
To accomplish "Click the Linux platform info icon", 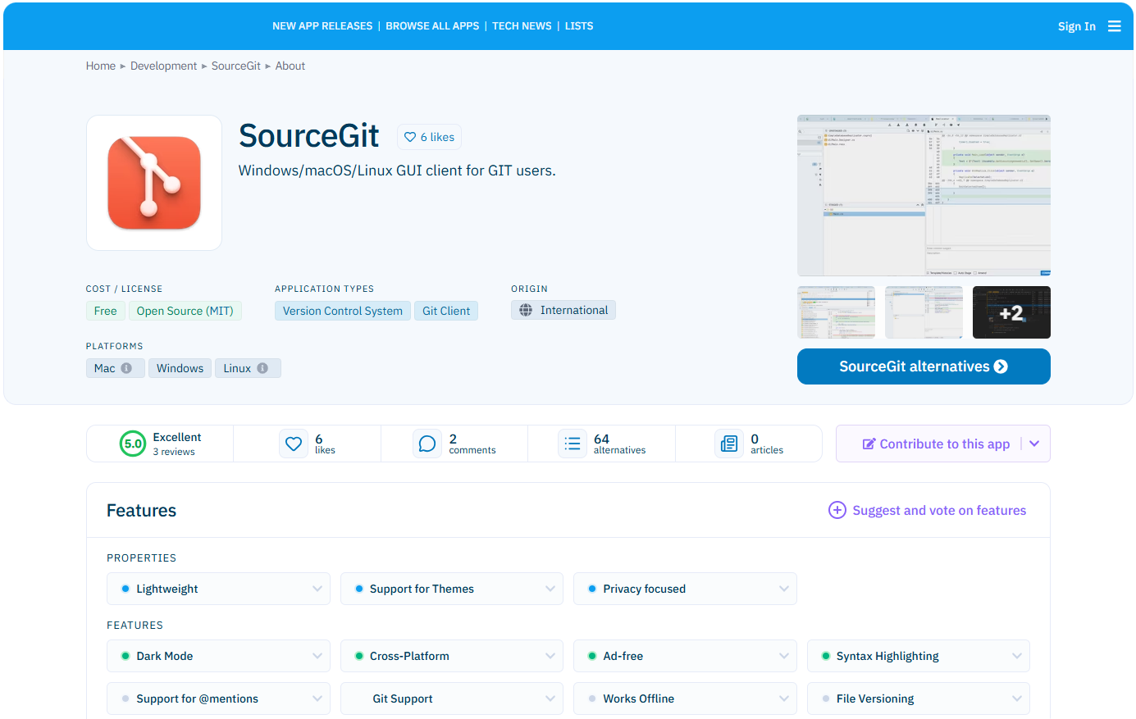I will point(262,368).
